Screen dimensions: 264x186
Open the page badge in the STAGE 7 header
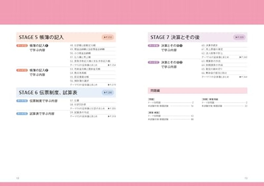click(x=239, y=37)
